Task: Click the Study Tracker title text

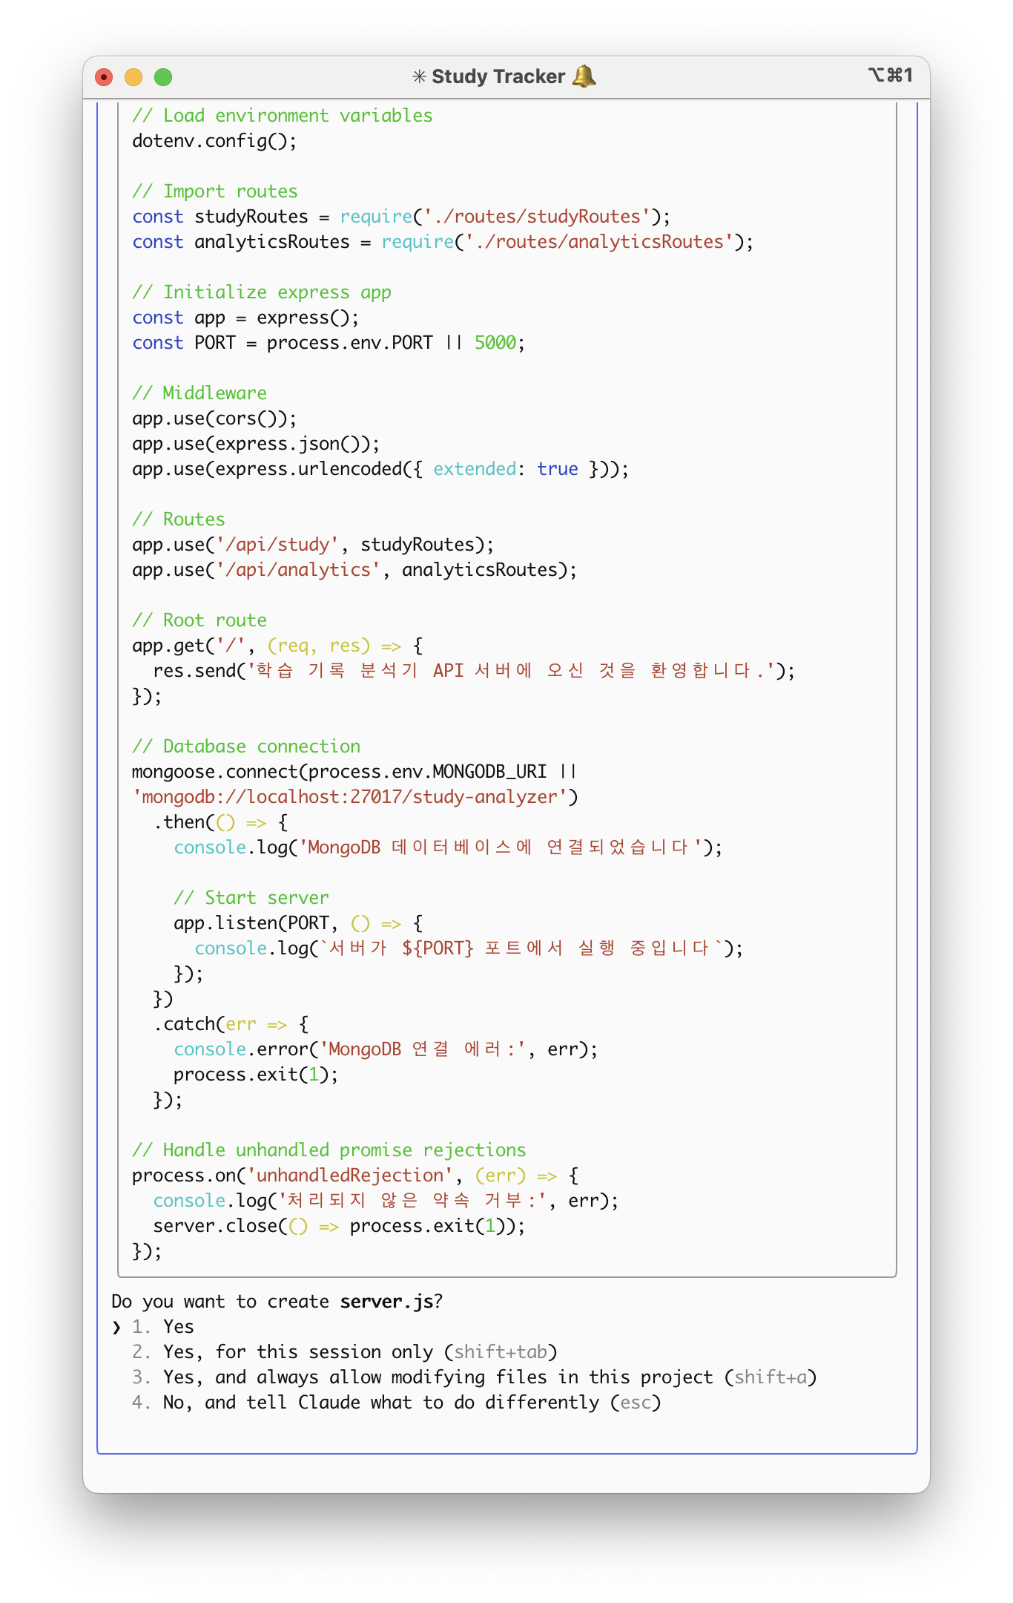Action: coord(498,76)
